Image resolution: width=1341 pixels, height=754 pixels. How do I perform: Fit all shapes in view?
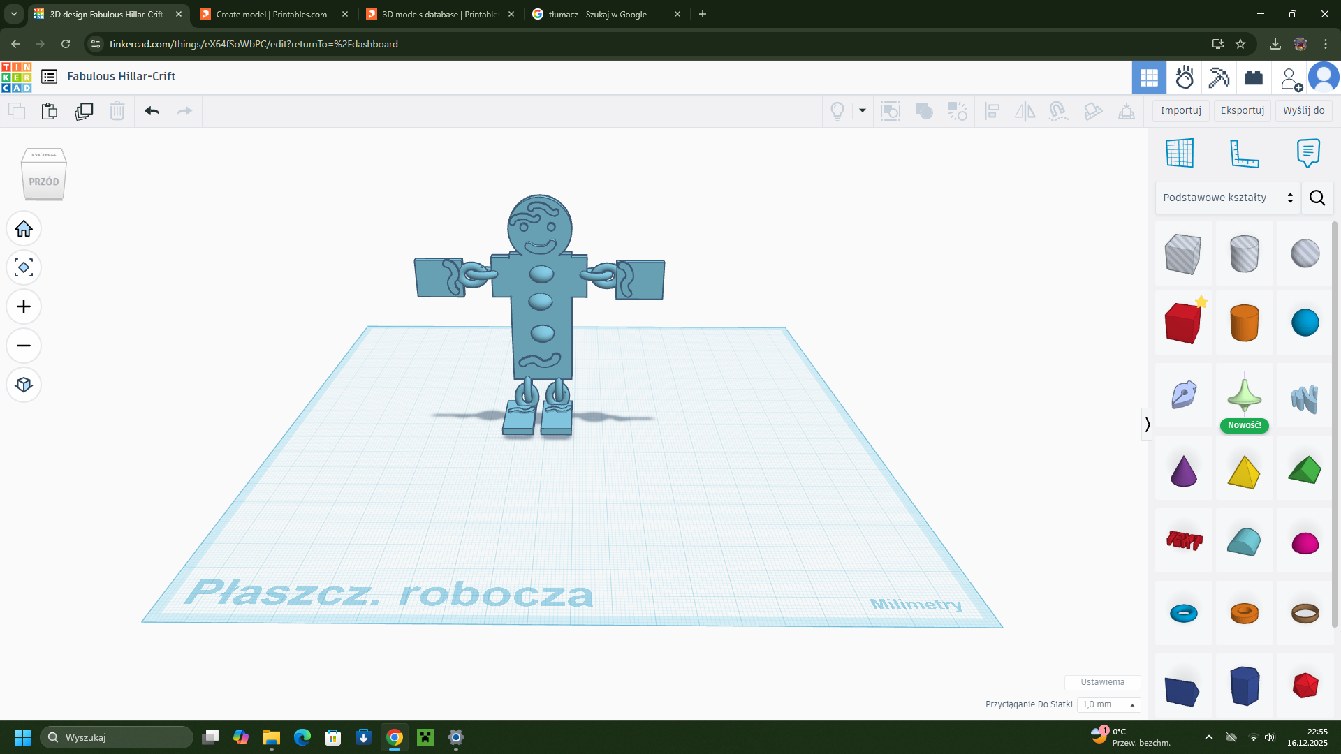(24, 267)
